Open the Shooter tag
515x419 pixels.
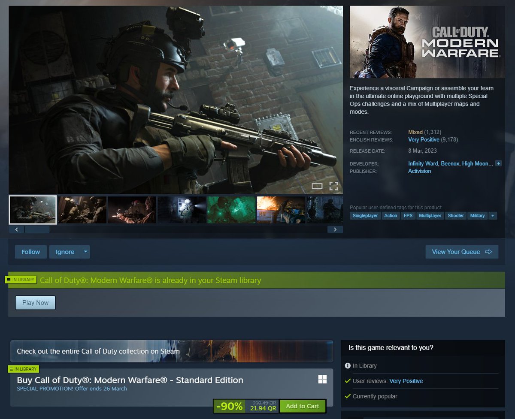coord(456,216)
